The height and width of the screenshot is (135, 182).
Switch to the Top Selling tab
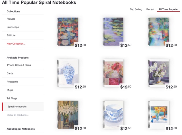(x=136, y=9)
